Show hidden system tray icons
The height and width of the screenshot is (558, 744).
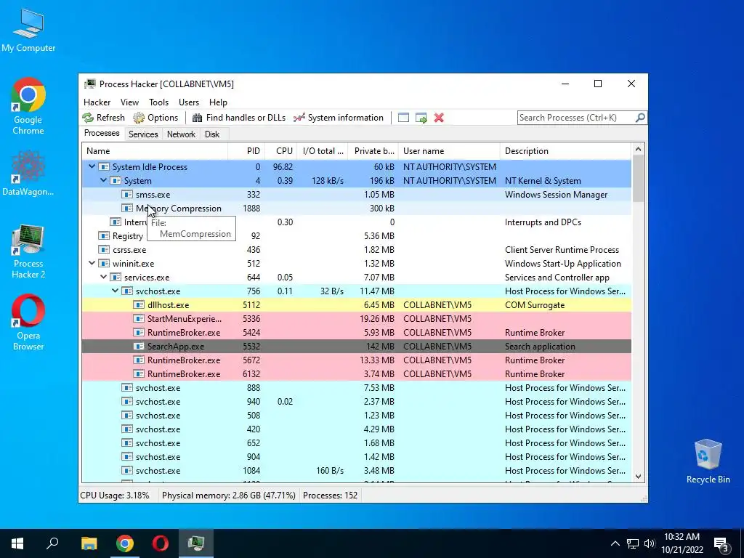coord(615,543)
